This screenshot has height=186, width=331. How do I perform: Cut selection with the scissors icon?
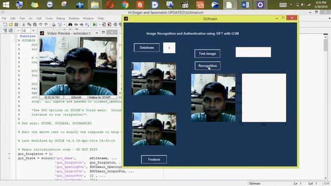pyautogui.click(x=24, y=25)
